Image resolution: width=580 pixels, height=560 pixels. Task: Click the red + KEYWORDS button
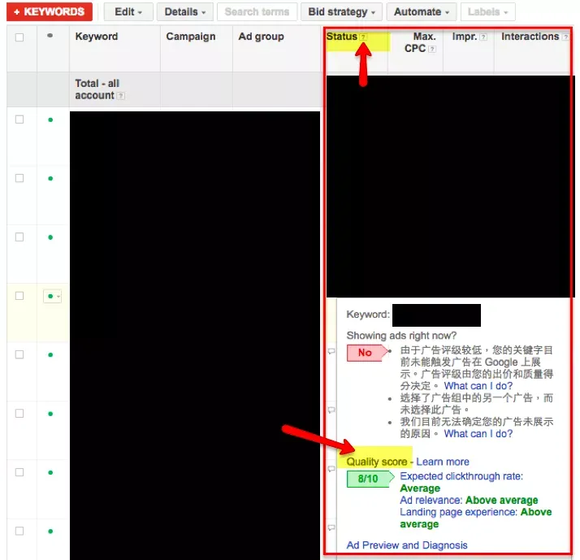(x=50, y=12)
